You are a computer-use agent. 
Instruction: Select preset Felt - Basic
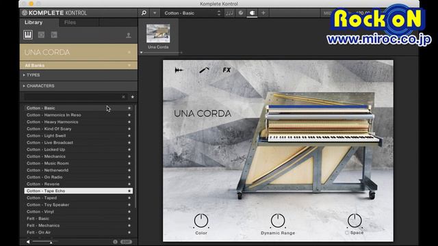tap(79, 219)
